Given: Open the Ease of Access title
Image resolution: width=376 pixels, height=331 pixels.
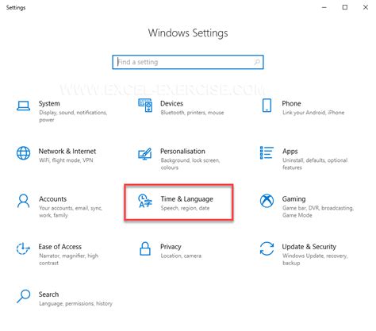Looking at the screenshot, I should [60, 247].
